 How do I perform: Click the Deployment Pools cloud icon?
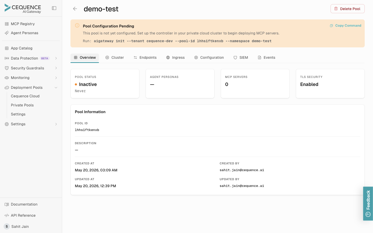tap(7, 88)
